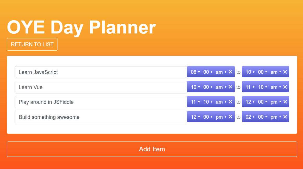
Task: Open start am/pm dropdown for JSFiddle task
Action: coord(221,102)
